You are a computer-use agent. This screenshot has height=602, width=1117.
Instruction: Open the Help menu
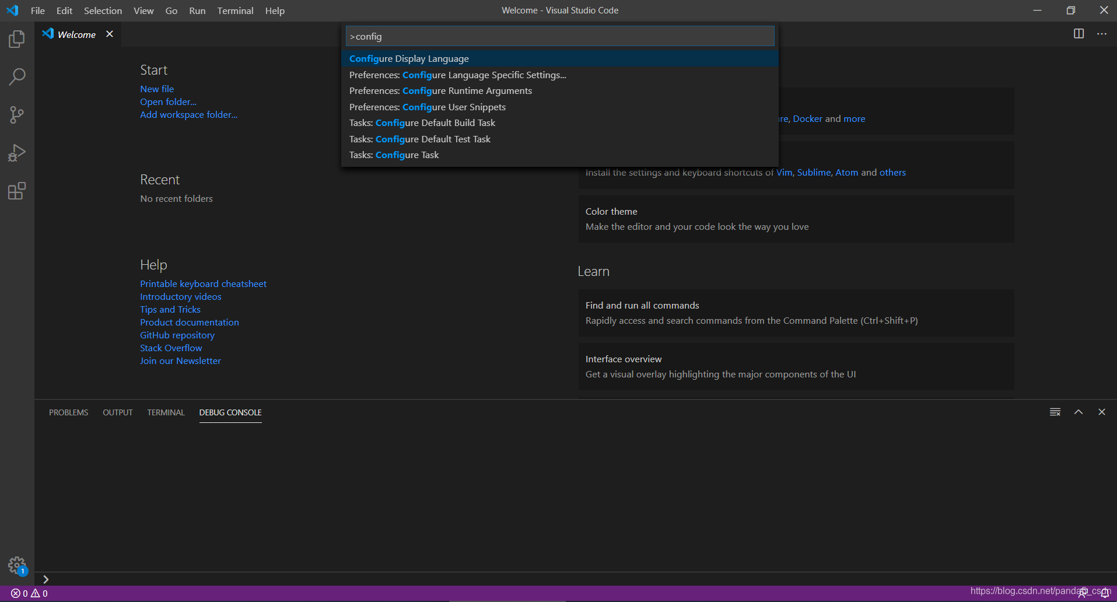point(275,10)
